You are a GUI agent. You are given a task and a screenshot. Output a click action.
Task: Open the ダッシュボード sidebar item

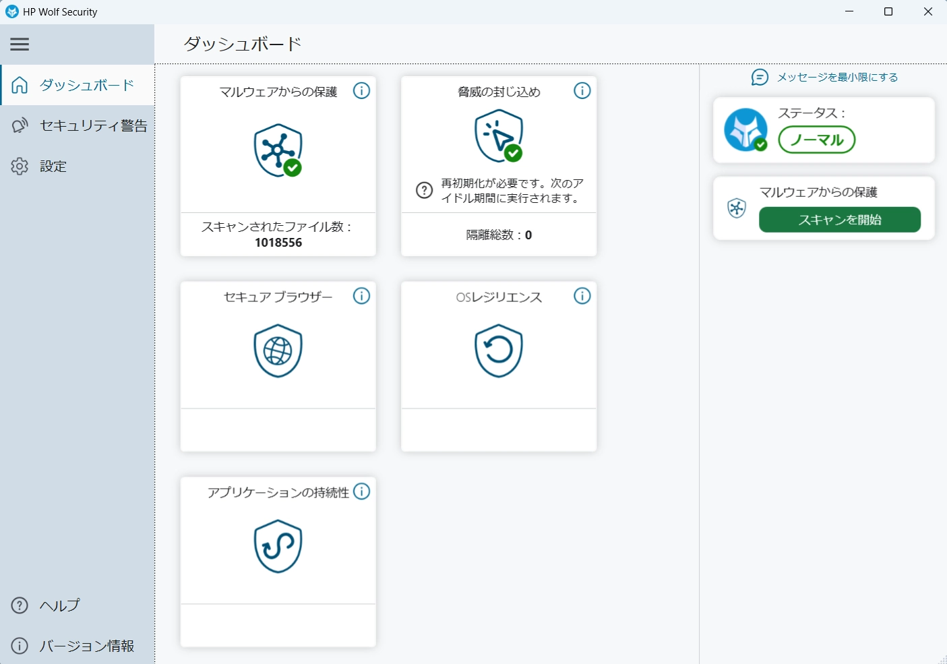78,85
